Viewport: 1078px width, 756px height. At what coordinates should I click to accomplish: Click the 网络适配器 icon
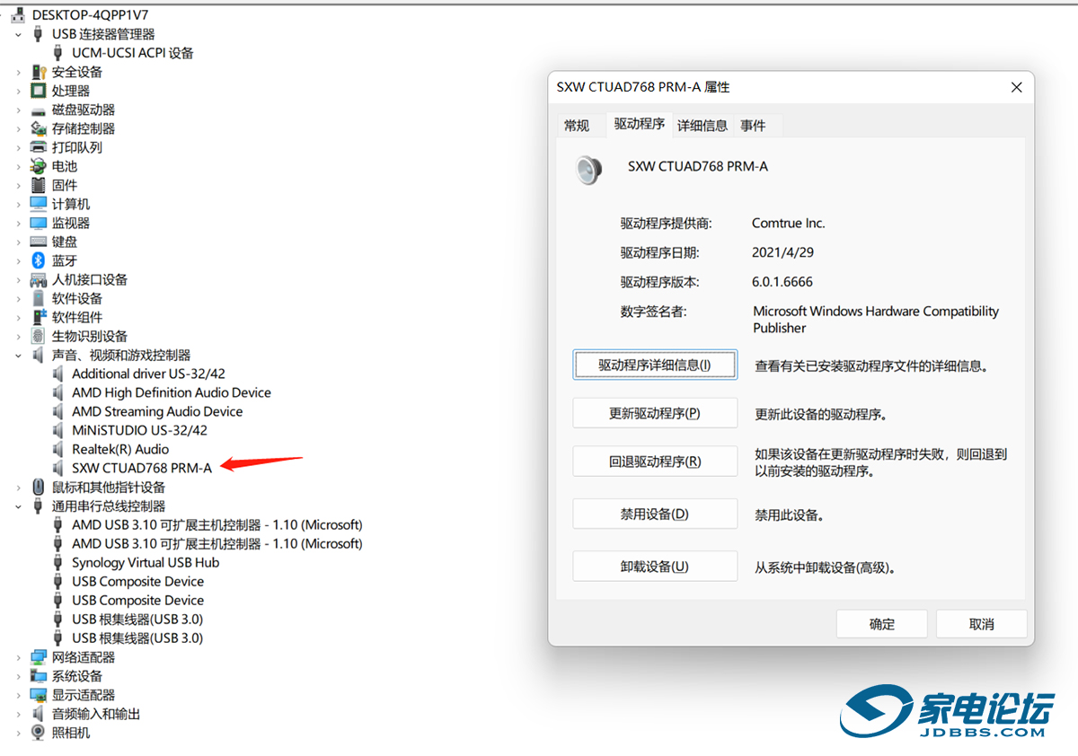pyautogui.click(x=38, y=657)
